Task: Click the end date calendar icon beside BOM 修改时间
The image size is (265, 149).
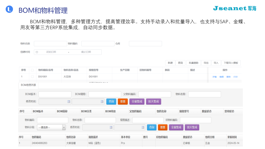Action: 101,101
